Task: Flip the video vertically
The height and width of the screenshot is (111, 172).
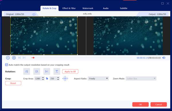Action: [57, 71]
